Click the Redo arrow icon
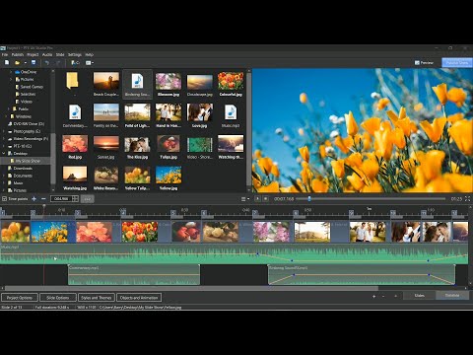This screenshot has height=355, width=473. [x=58, y=62]
